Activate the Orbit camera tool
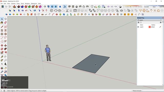 click(2, 68)
